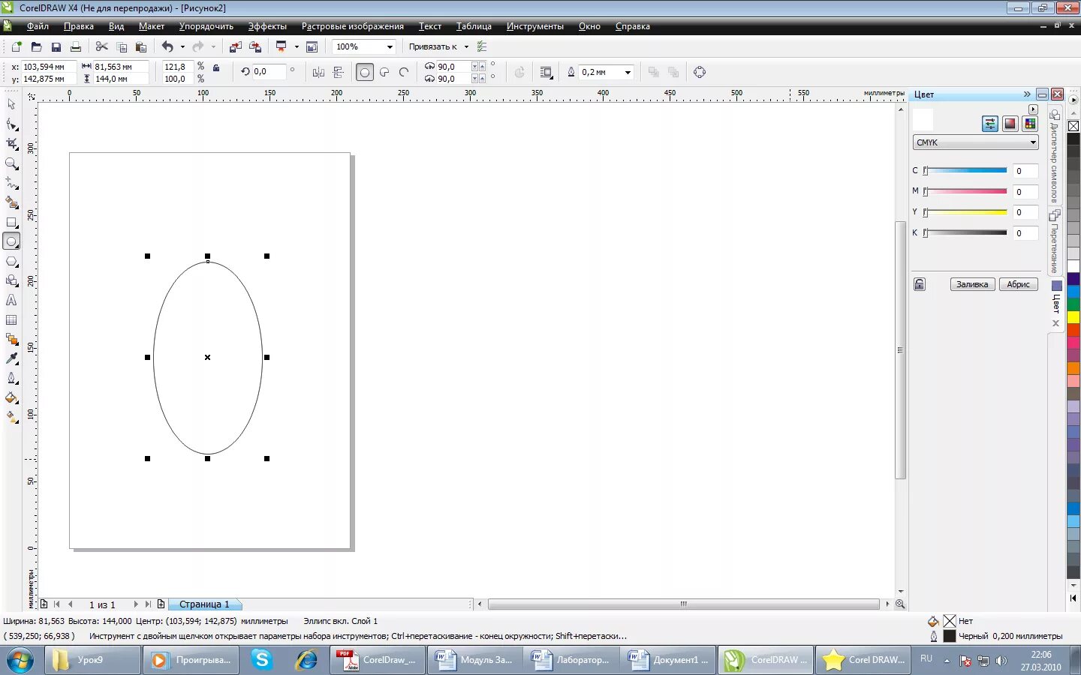Select the Smart Fill tool
This screenshot has width=1081, height=675.
(x=11, y=202)
